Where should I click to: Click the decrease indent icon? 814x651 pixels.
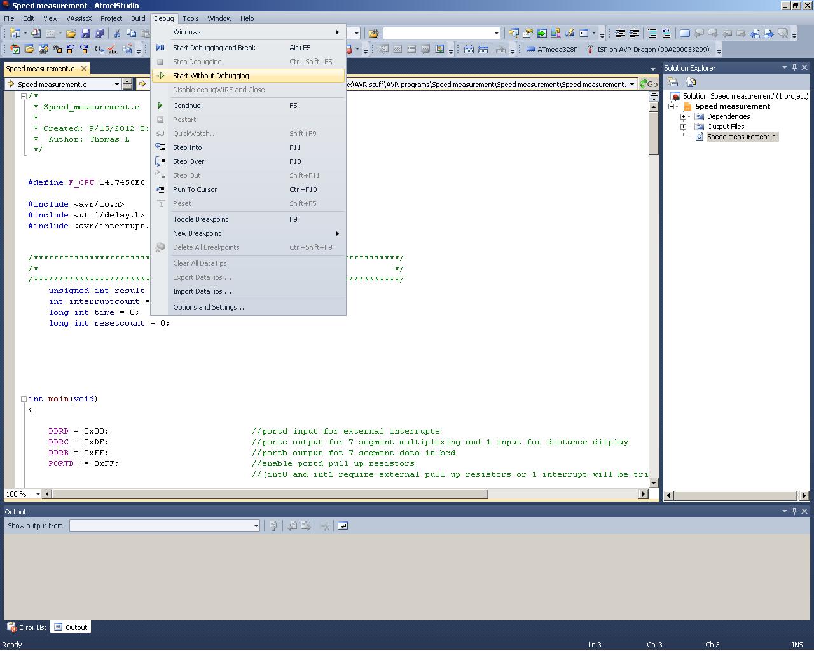[x=621, y=33]
